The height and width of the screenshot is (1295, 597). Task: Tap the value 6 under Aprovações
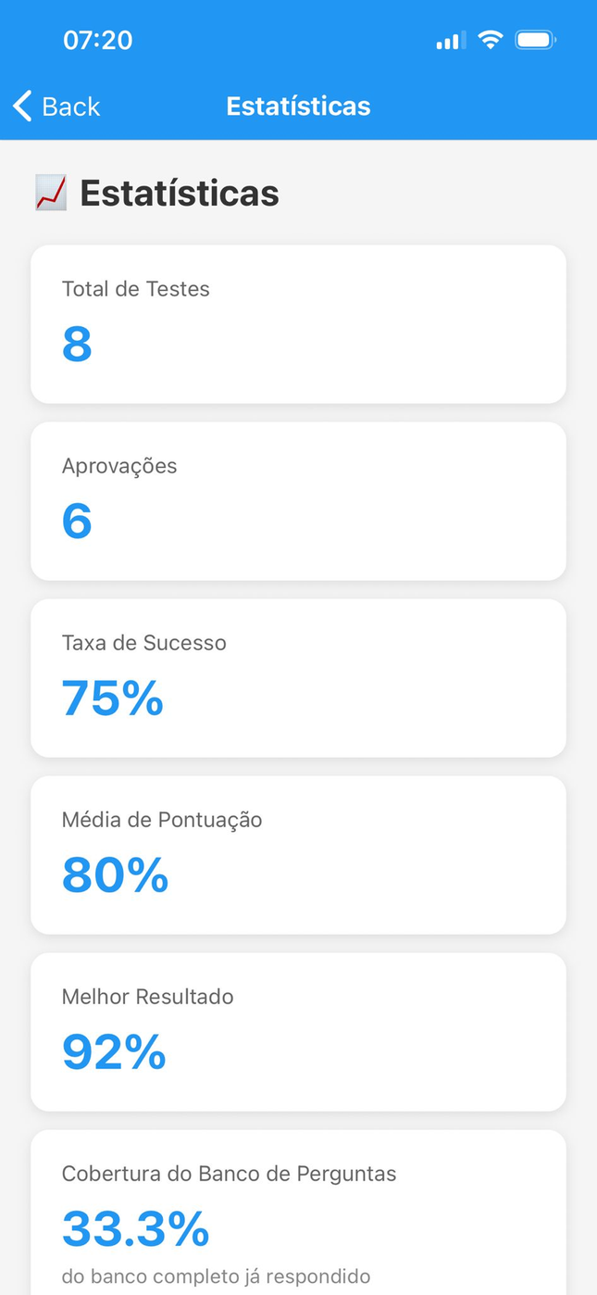[77, 521]
